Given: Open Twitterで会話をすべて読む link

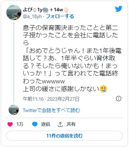Looking at the screenshot, I should click(51, 110).
